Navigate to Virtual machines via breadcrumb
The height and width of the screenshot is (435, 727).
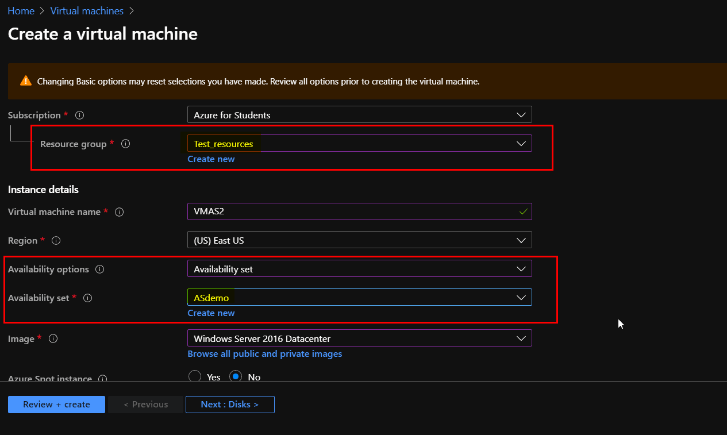pos(87,10)
